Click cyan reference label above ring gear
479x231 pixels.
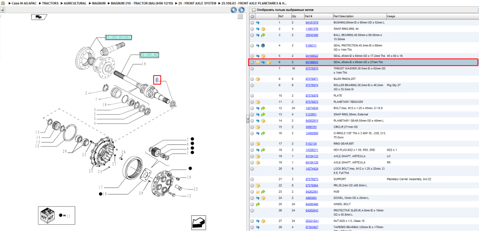click(x=118, y=37)
